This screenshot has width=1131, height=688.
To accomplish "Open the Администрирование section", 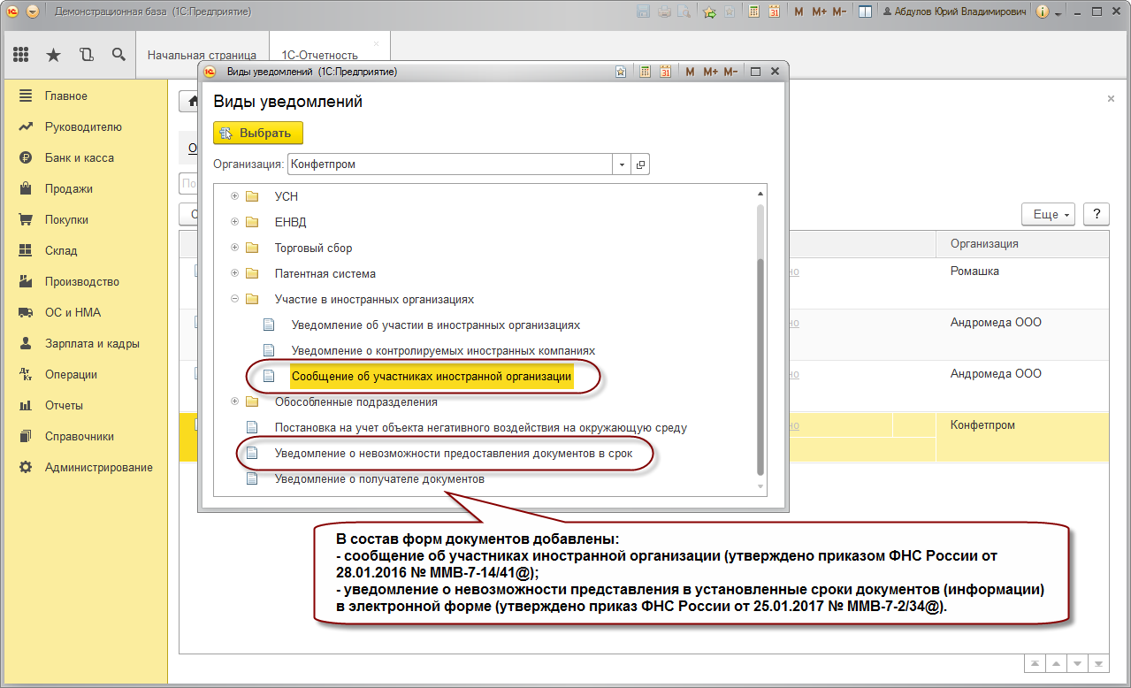I will pos(98,467).
